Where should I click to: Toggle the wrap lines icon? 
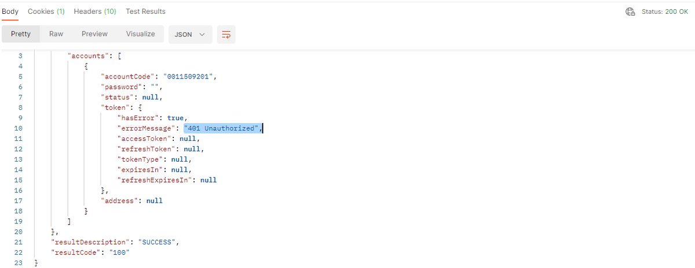tap(226, 34)
